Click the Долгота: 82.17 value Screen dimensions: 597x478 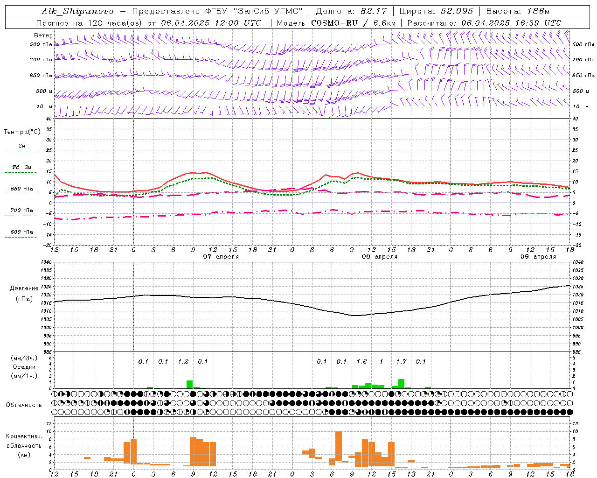[351, 11]
